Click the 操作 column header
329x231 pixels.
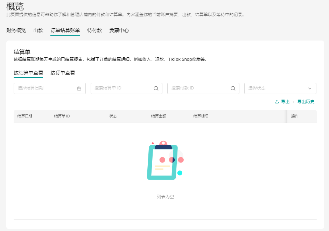[x=295, y=116]
